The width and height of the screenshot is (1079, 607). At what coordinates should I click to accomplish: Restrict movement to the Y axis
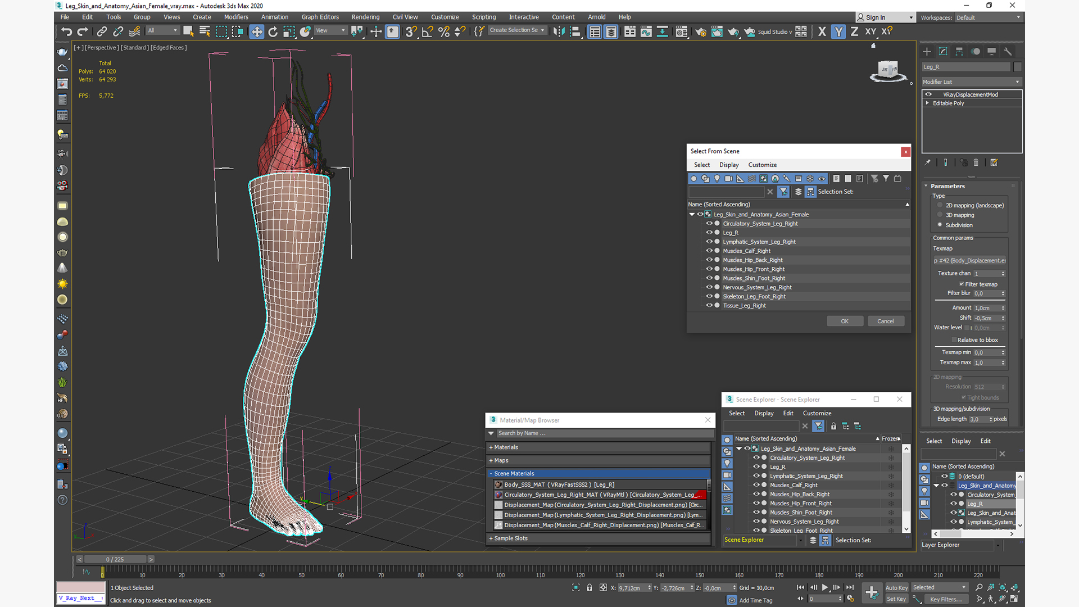pyautogui.click(x=838, y=31)
